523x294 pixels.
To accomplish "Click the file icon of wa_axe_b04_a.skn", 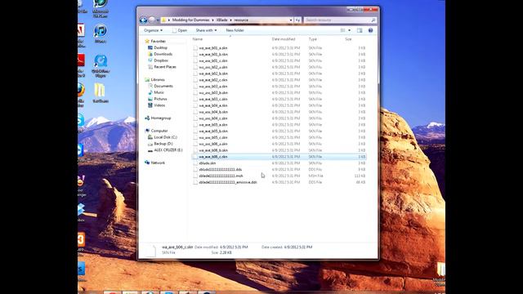I will coord(195,105).
